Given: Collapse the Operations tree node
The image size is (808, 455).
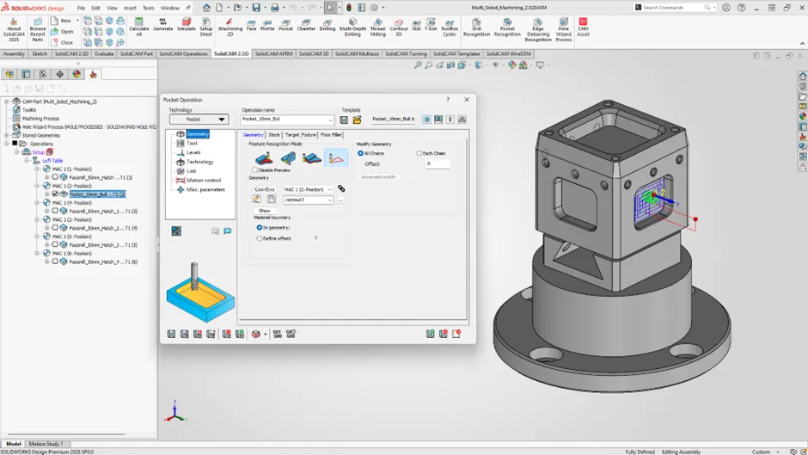Looking at the screenshot, I should 7,144.
